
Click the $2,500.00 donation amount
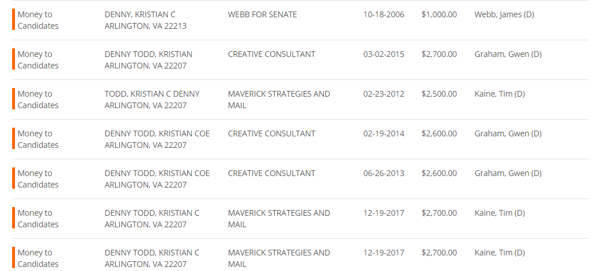[439, 94]
